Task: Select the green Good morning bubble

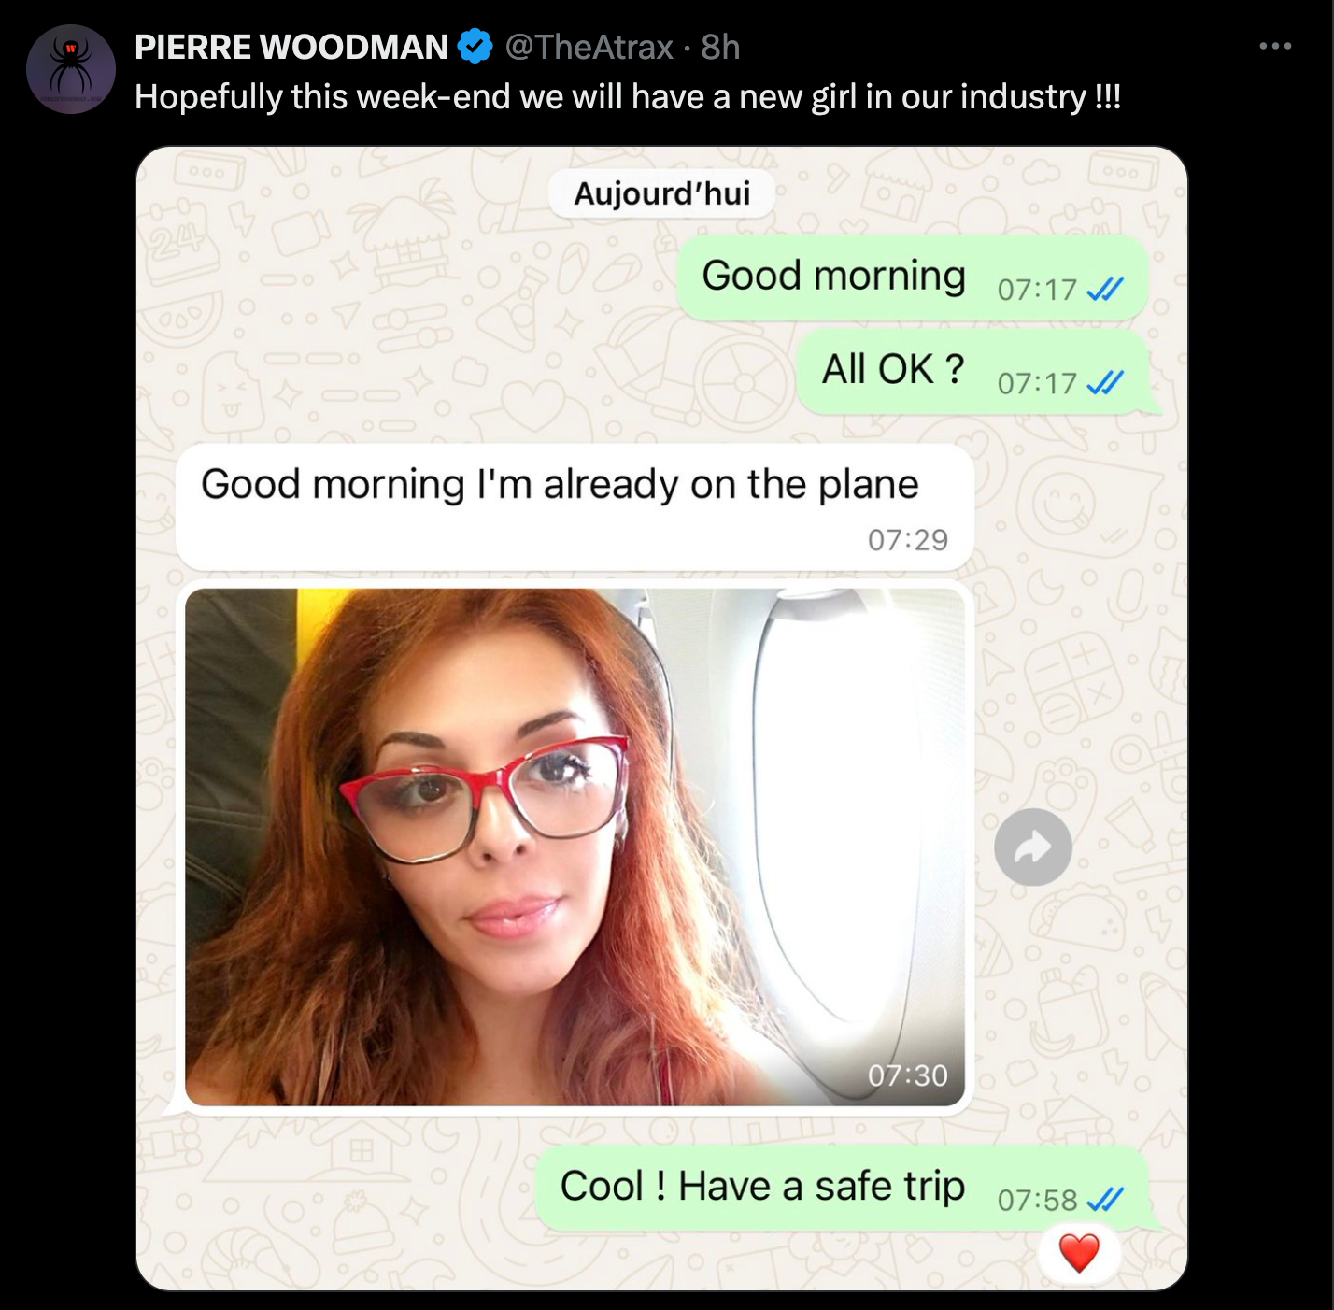Action: (912, 278)
